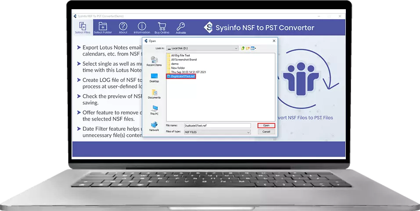This screenshot has height=211, width=420.
Task: Select the DuplicateOTest.nsf file
Action: click(x=181, y=76)
